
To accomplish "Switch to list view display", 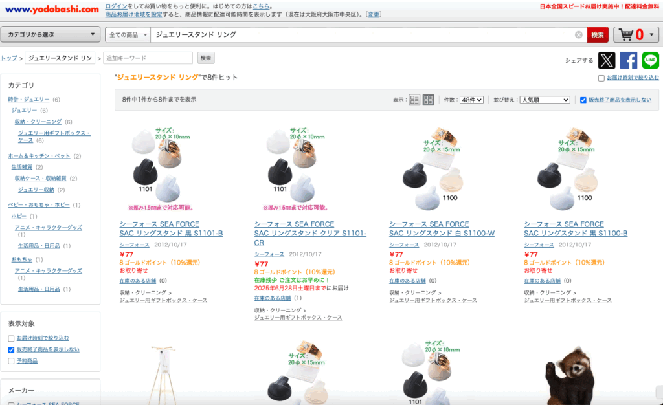I will point(414,100).
